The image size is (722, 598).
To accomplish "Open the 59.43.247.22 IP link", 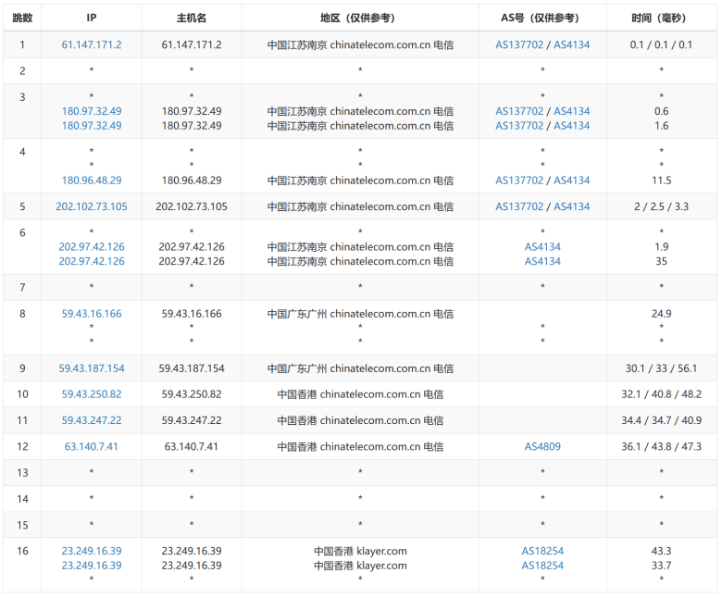I will (92, 420).
